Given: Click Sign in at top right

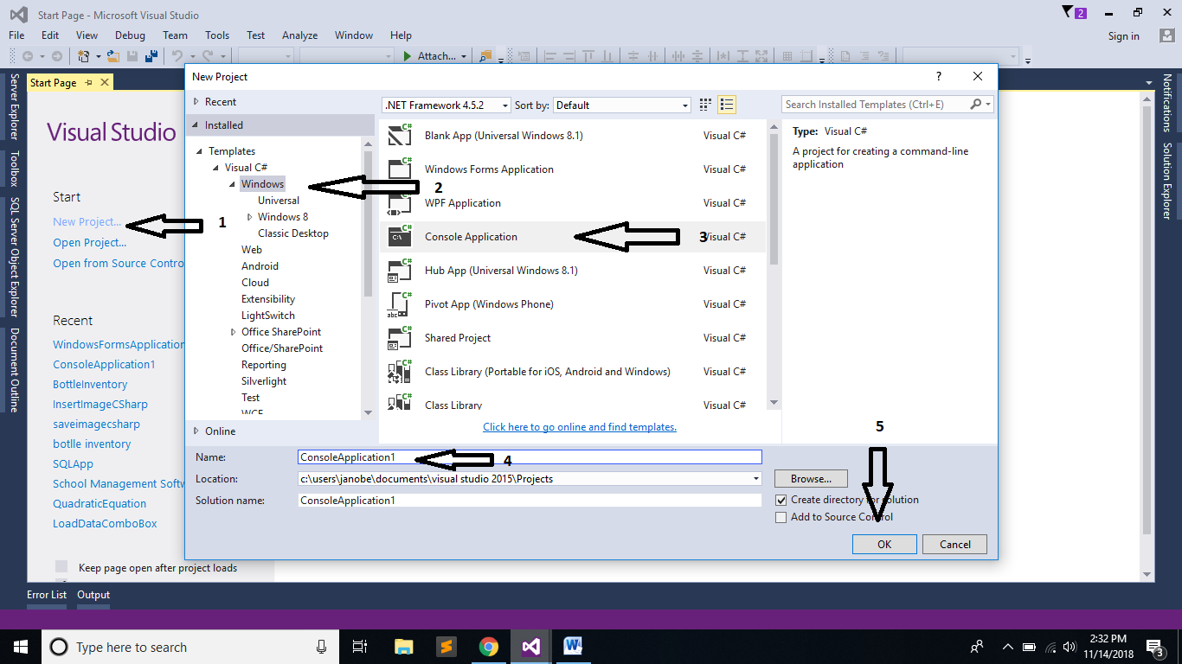Looking at the screenshot, I should coord(1124,36).
